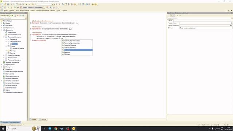Open the Файл menu

[x=6, y=11]
